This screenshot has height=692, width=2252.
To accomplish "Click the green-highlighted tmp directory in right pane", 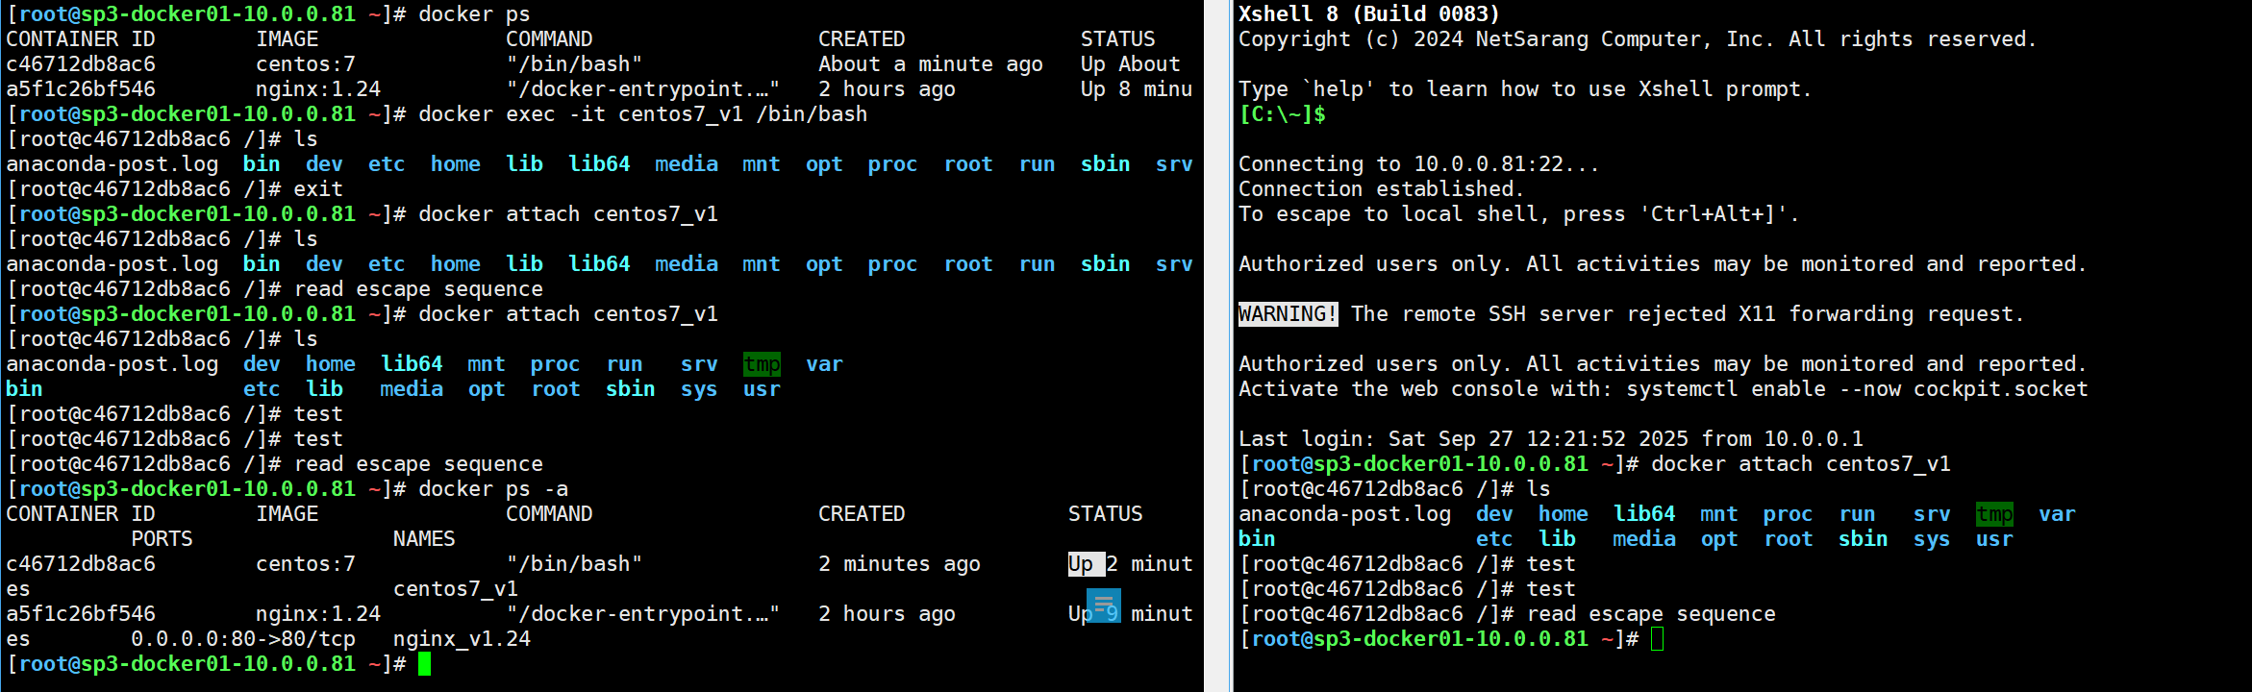I will pyautogui.click(x=1993, y=514).
